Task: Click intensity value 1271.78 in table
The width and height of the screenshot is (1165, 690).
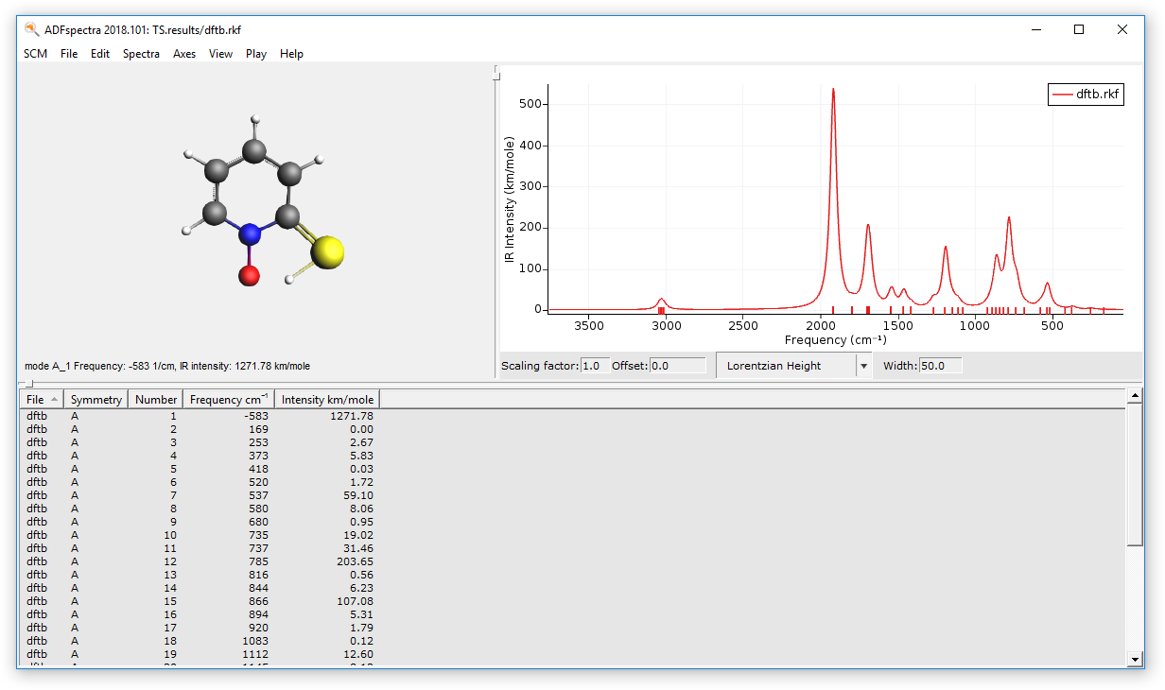Action: point(353,416)
